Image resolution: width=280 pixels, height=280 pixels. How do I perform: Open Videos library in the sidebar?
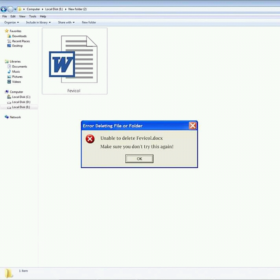point(17,82)
